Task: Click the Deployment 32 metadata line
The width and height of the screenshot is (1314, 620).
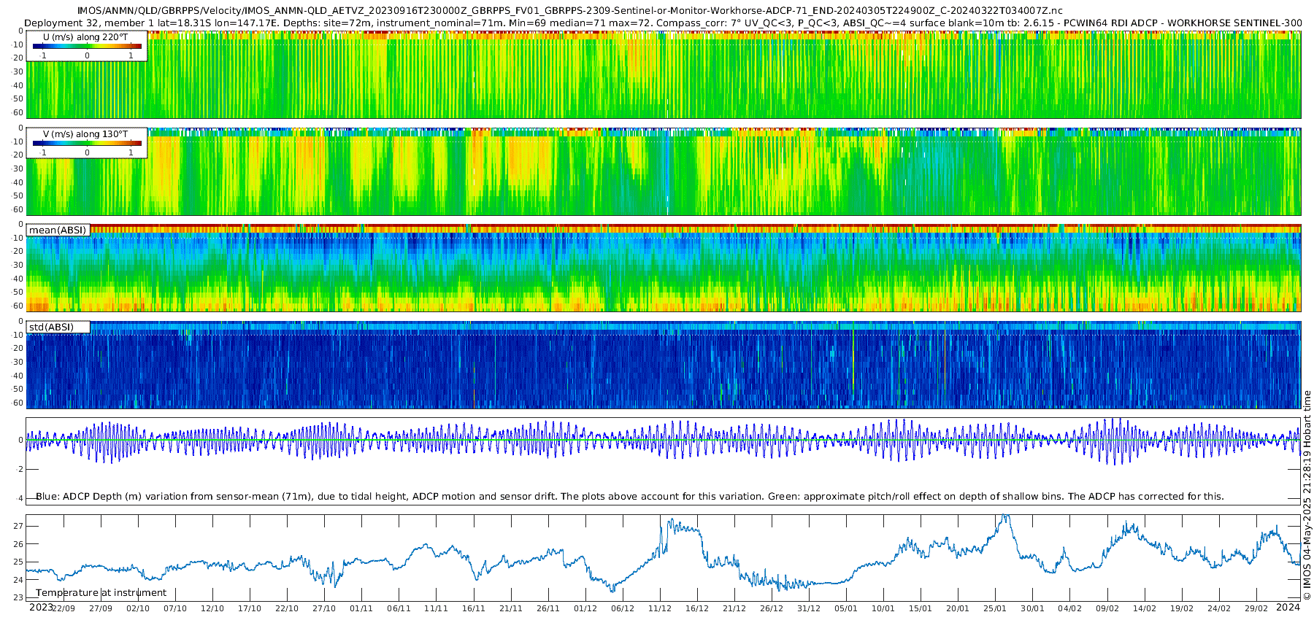Action: pos(663,23)
